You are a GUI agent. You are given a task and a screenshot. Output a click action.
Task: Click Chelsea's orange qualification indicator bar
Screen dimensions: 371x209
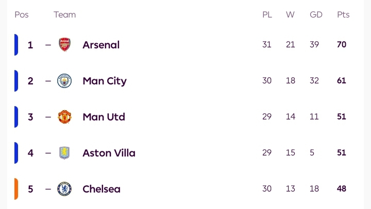point(16,189)
